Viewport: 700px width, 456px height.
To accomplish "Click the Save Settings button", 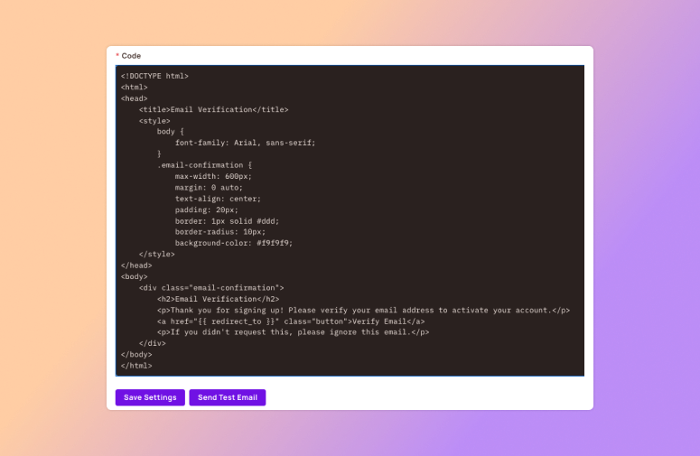I will pos(150,397).
